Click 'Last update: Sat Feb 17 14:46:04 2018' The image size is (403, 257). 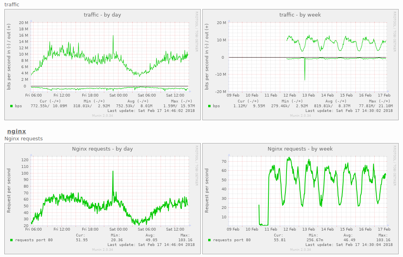151,245
